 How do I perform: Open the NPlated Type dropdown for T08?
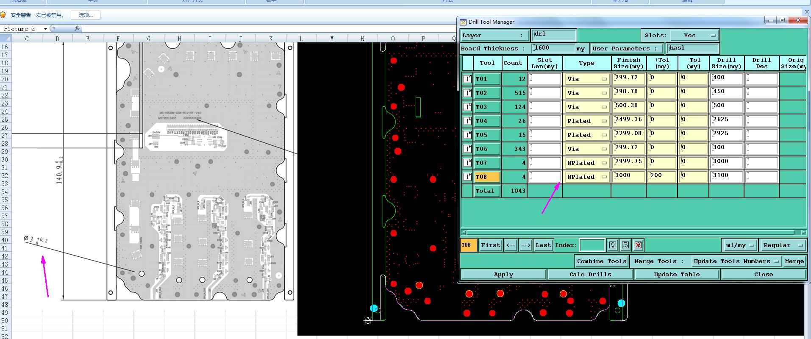587,177
